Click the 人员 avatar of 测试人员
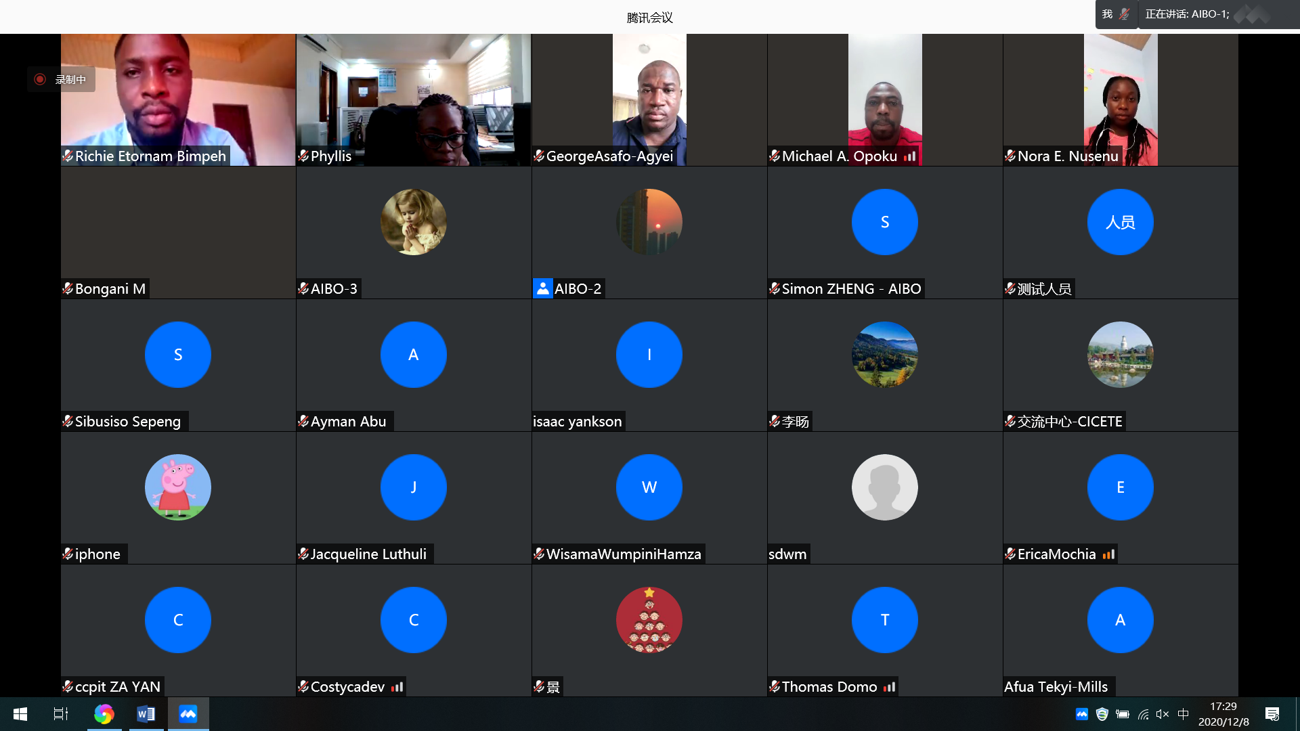Image resolution: width=1300 pixels, height=731 pixels. [1121, 222]
